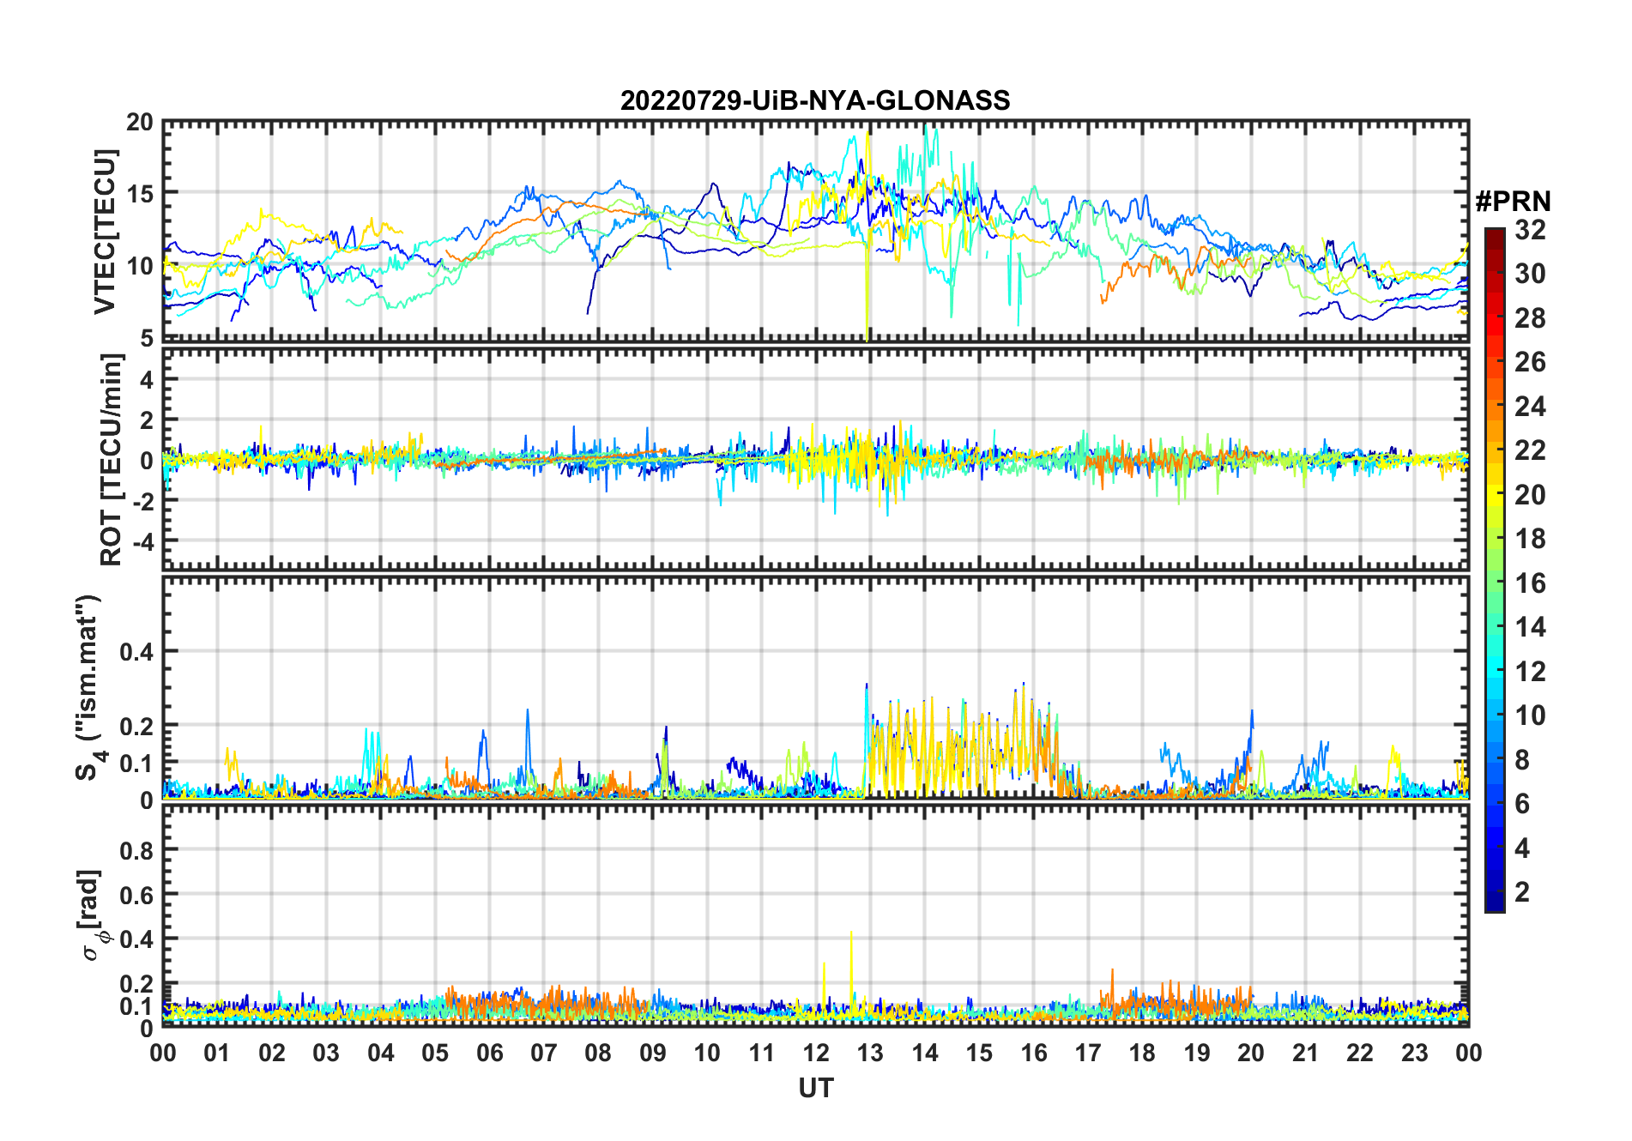Image resolution: width=1632 pixels, height=1141 pixels.
Task: Click x-axis tick label 06
Action: (x=490, y=1053)
